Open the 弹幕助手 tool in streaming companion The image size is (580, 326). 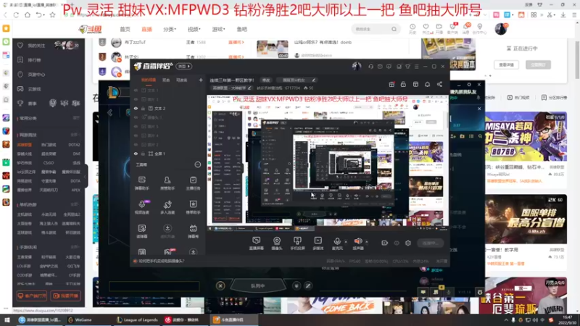click(141, 183)
